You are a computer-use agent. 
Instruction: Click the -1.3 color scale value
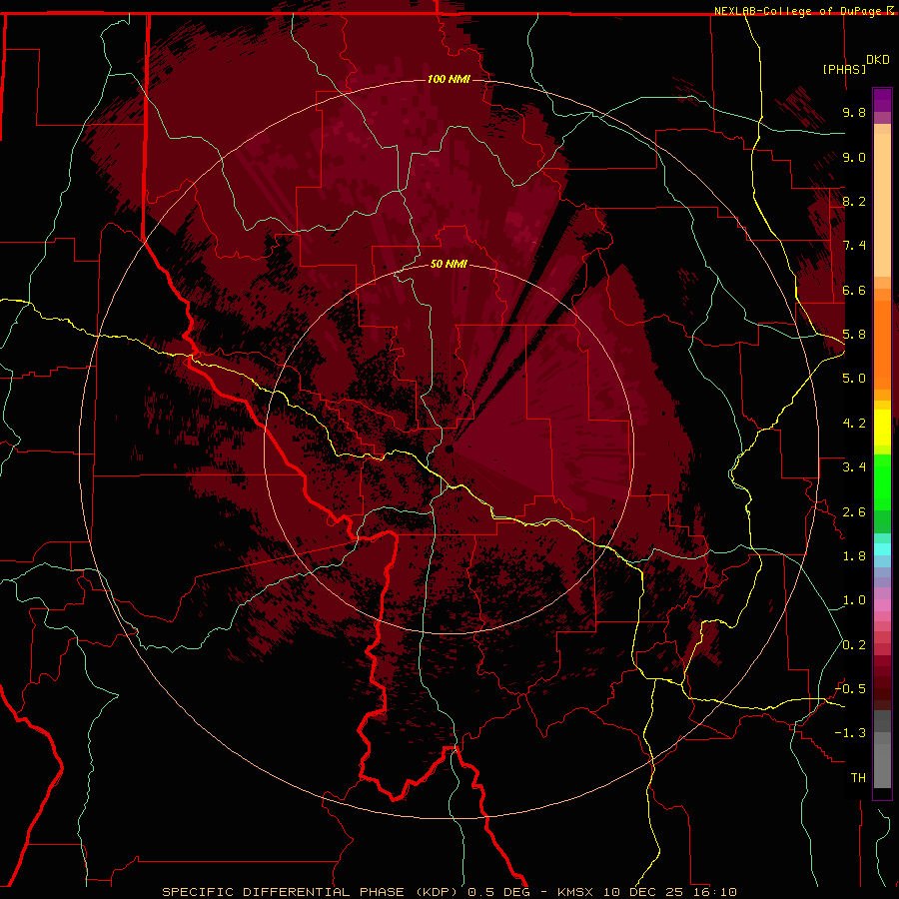click(850, 733)
